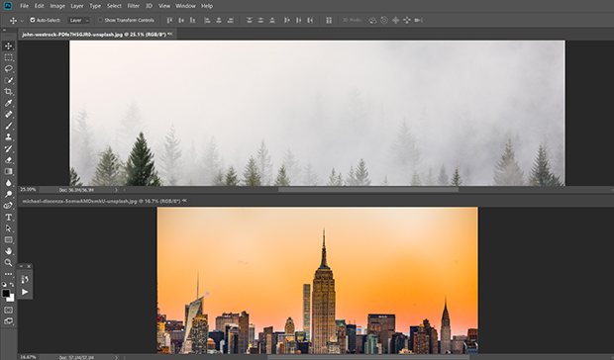
Task: Click the forest document horizontal scrollbar
Action: point(368,190)
